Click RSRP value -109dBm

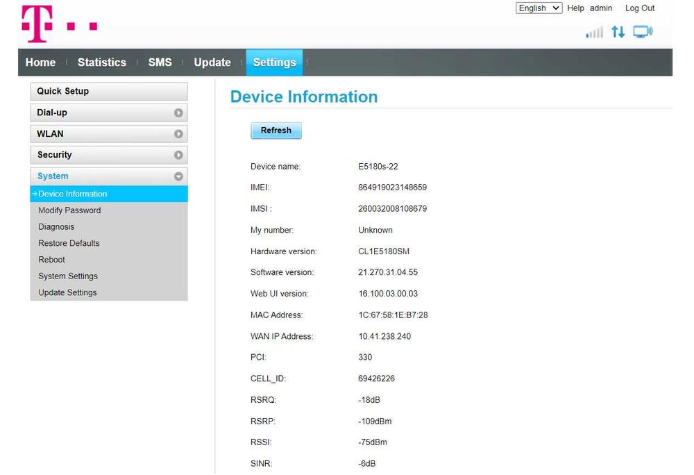(375, 421)
